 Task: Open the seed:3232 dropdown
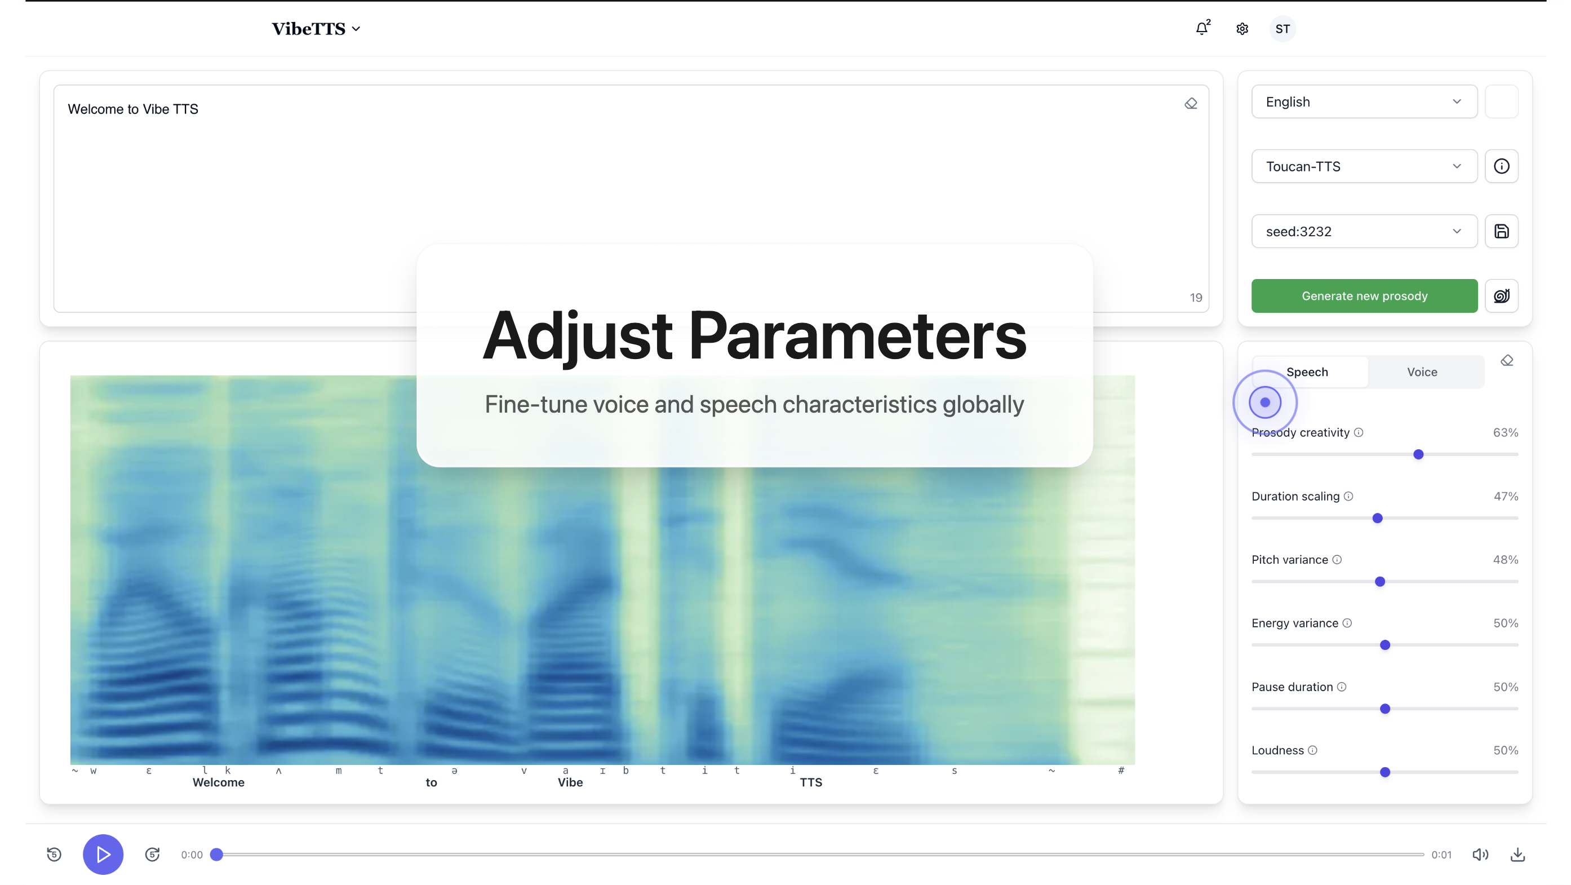pos(1364,231)
